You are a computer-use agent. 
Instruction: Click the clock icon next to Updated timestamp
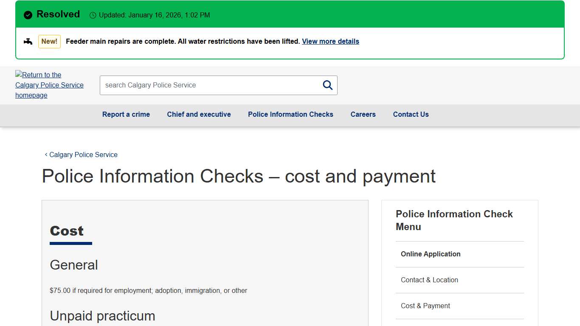coord(93,15)
